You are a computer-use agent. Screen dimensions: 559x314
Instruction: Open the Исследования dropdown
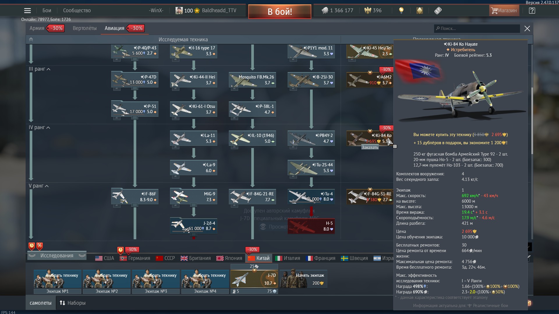[57, 256]
